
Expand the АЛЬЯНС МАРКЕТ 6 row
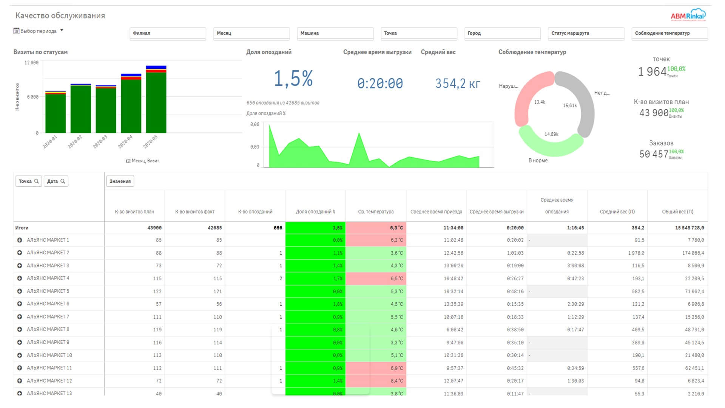point(20,304)
